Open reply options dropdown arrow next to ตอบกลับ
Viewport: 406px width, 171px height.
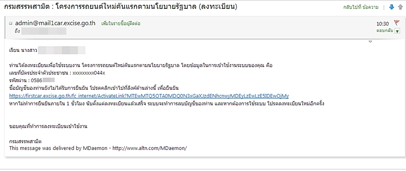pos(397,31)
